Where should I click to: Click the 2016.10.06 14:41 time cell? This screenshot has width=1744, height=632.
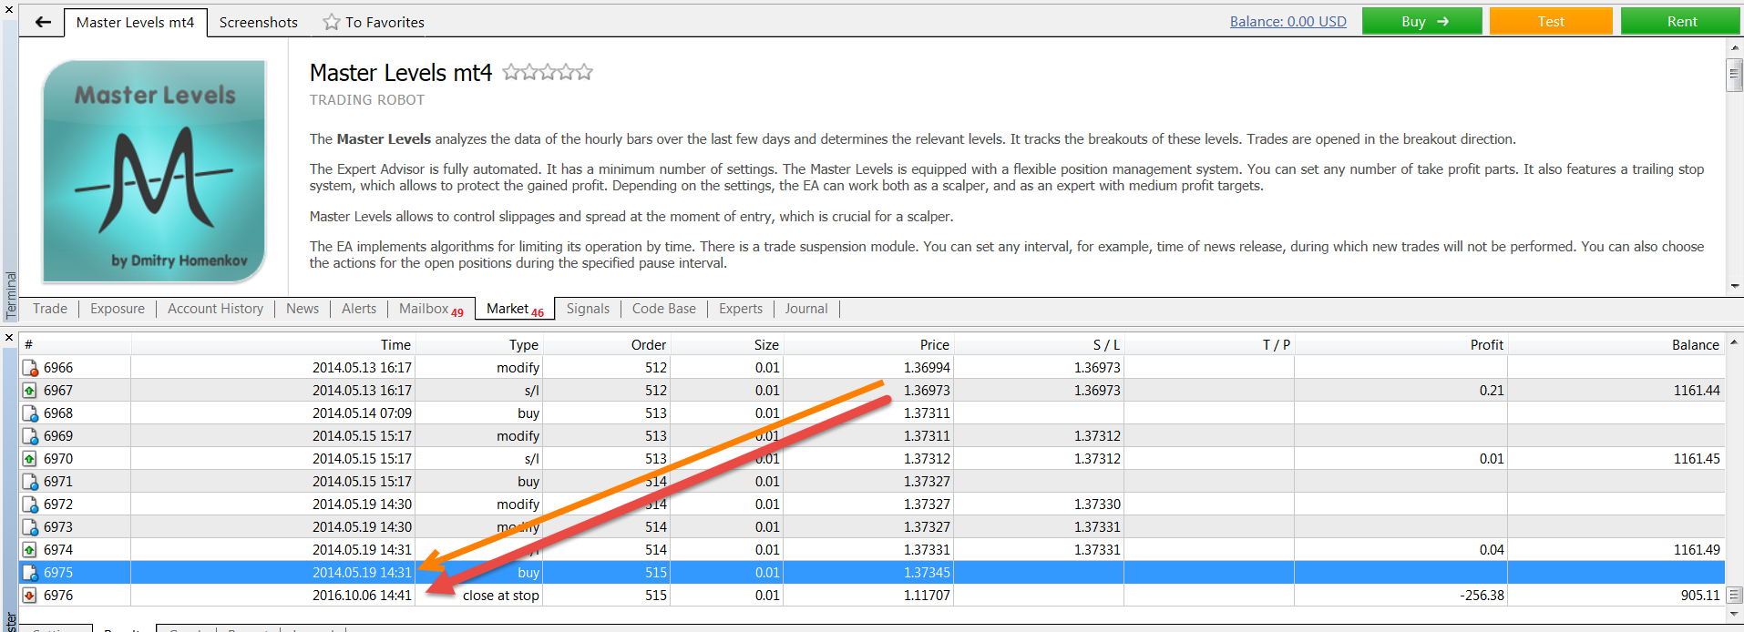pos(362,596)
